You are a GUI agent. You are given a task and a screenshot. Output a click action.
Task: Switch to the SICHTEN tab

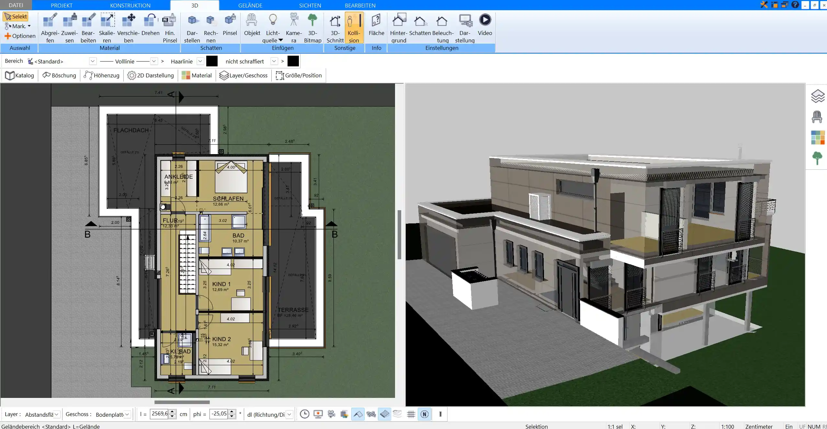coord(310,5)
